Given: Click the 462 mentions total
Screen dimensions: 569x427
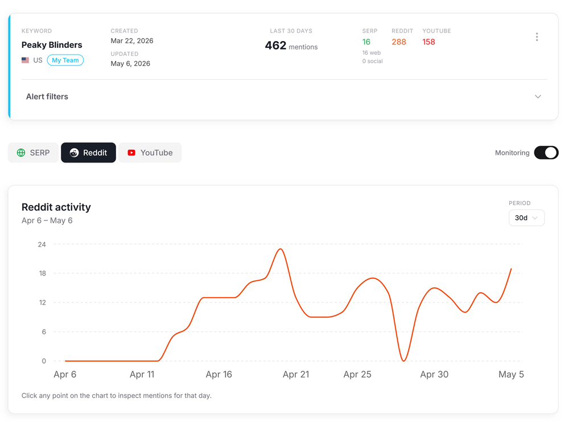Looking at the screenshot, I should (x=291, y=46).
